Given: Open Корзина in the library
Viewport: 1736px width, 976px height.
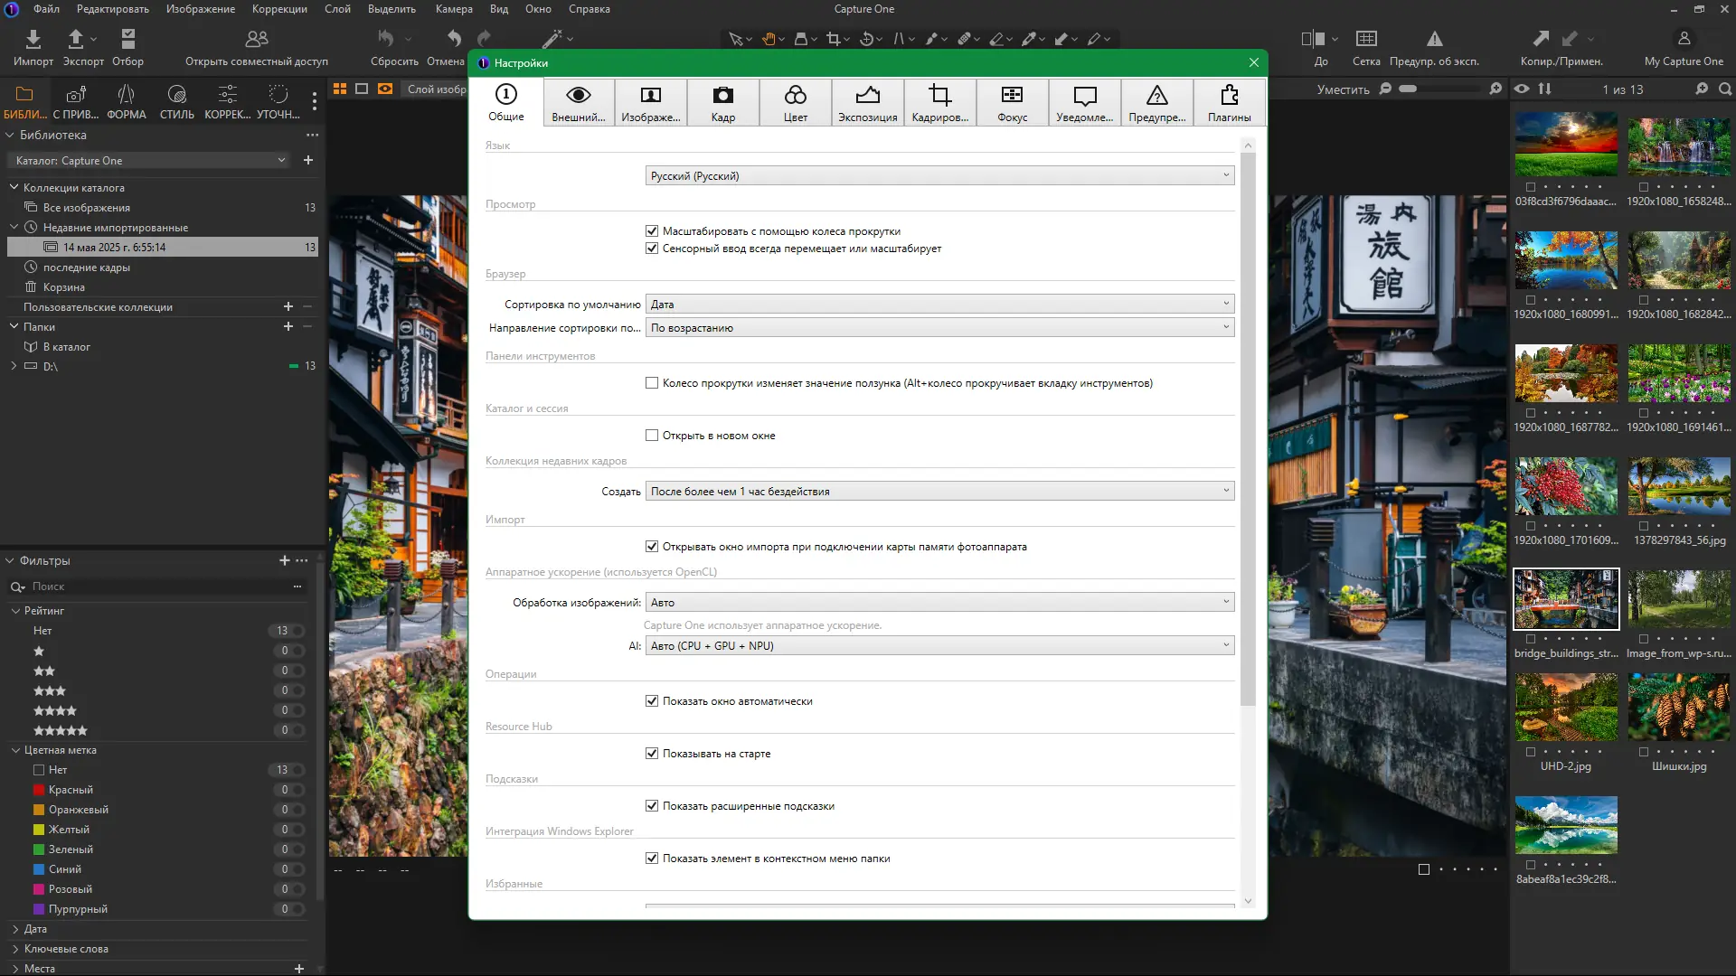Looking at the screenshot, I should [63, 287].
